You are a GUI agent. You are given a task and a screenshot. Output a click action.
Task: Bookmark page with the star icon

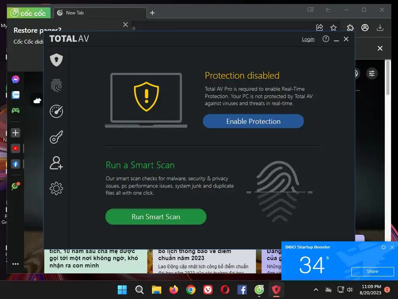333,28
